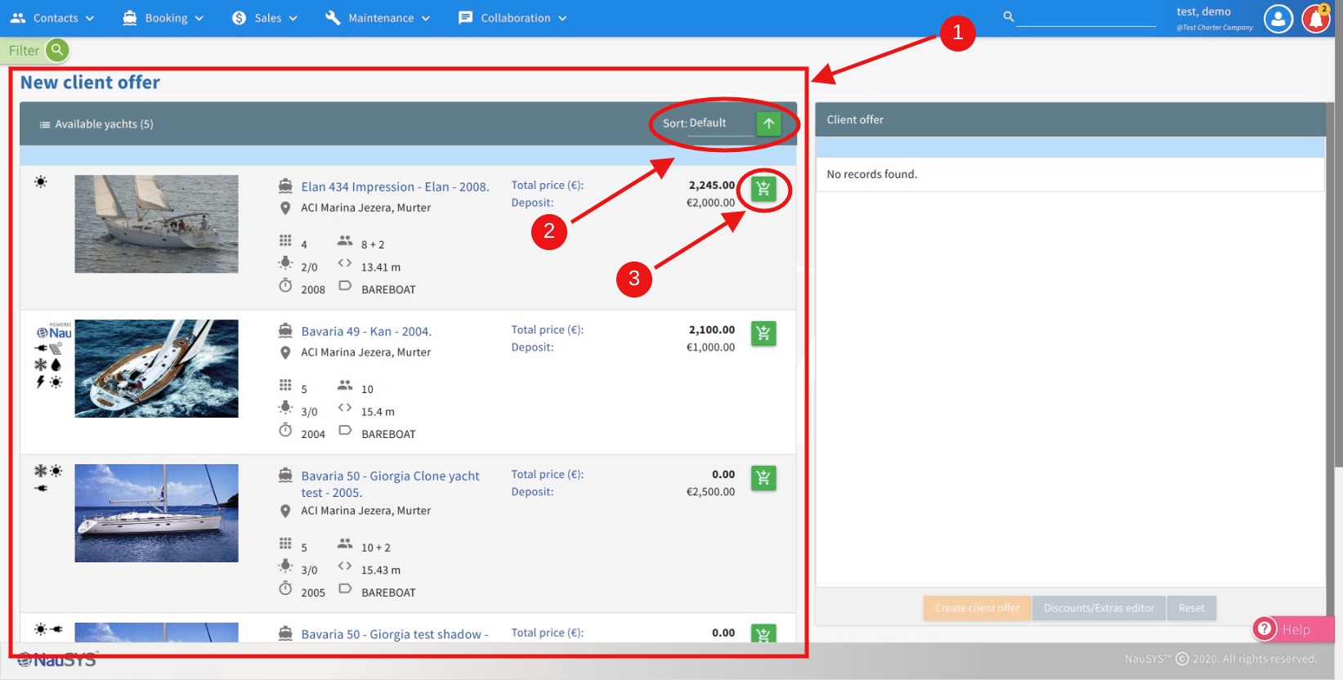The image size is (1343, 680).
Task: Click the Filter search button
Action: click(56, 51)
